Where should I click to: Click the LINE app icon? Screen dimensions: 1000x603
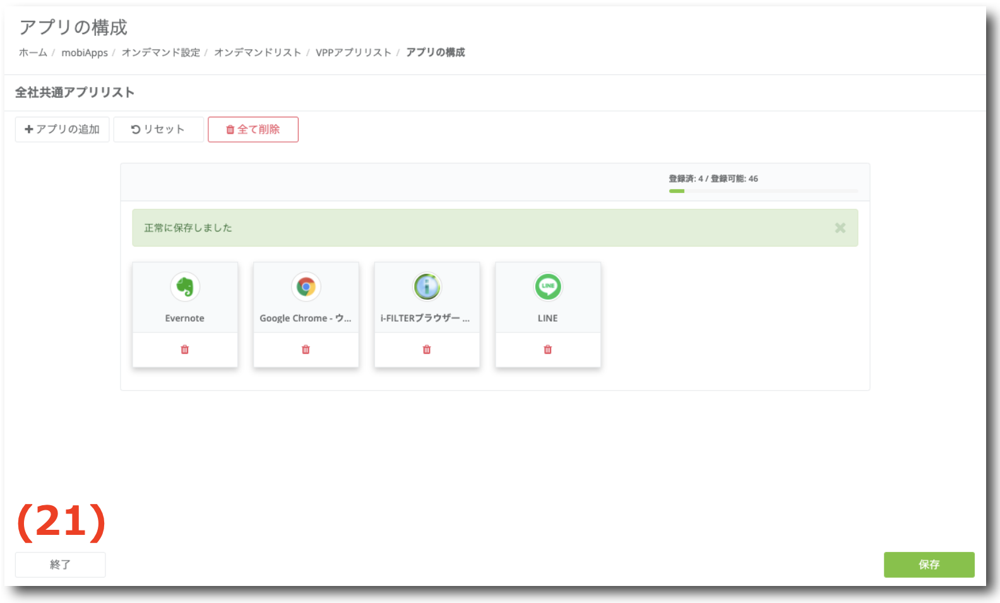coord(548,287)
